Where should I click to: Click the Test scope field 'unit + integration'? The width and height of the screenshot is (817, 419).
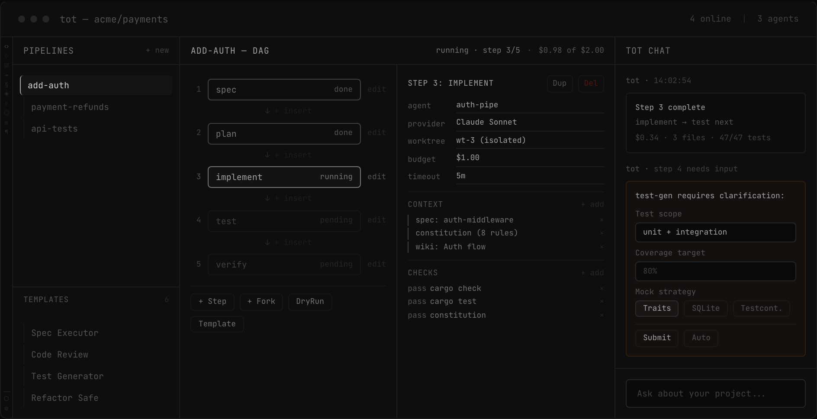point(715,232)
